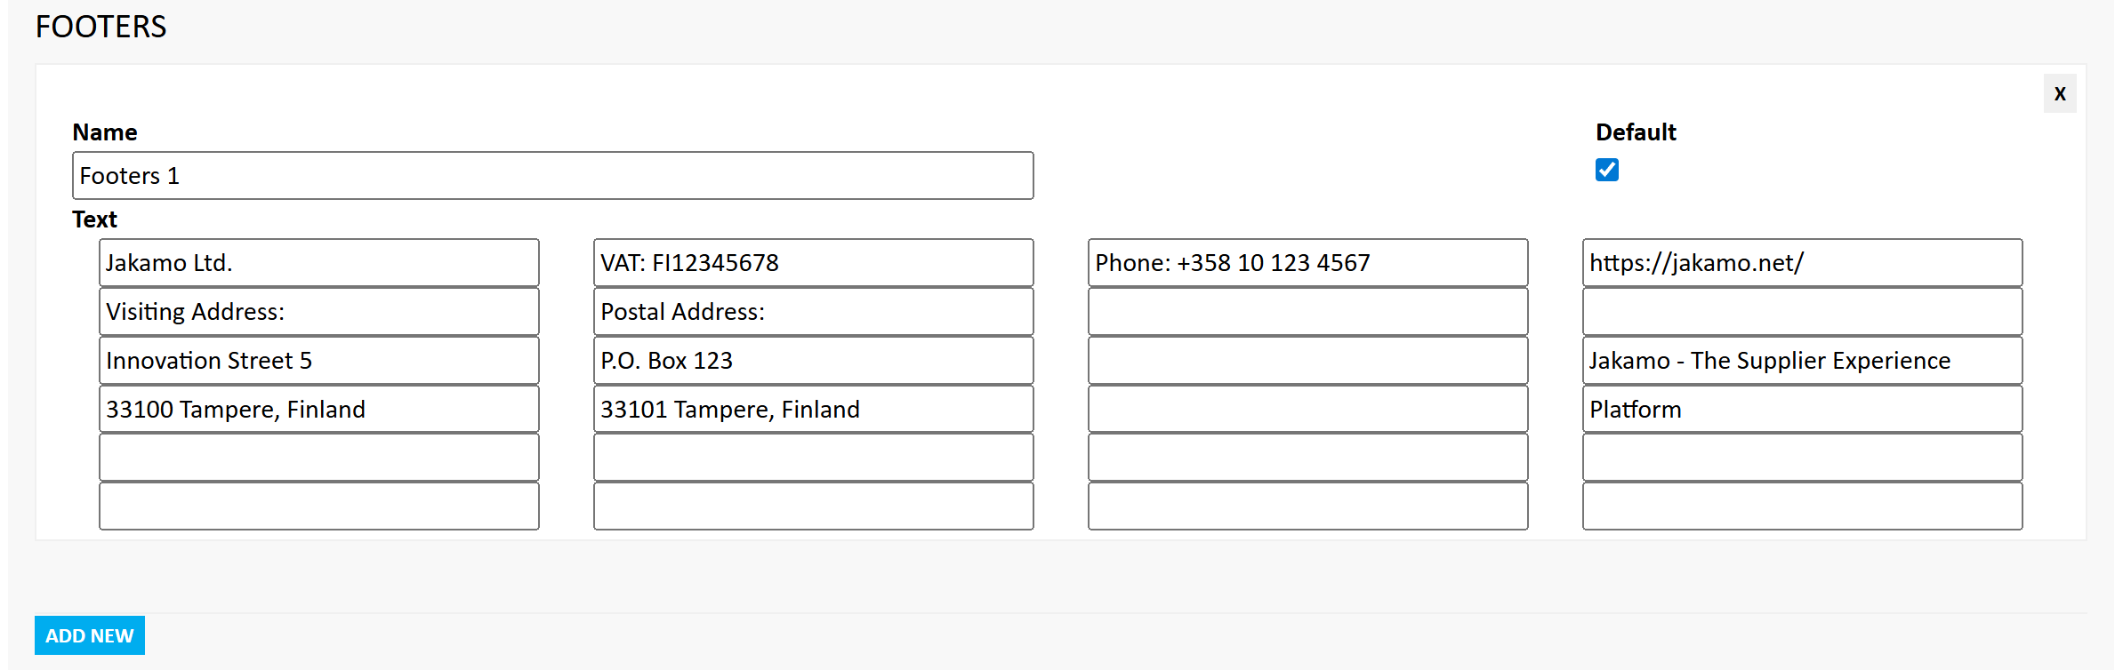Click empty field below Phone number
Screen dimensions: 2115x670
tap(1308, 311)
